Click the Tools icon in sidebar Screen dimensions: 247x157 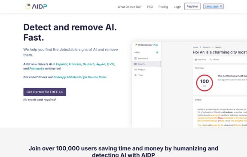click(135, 75)
